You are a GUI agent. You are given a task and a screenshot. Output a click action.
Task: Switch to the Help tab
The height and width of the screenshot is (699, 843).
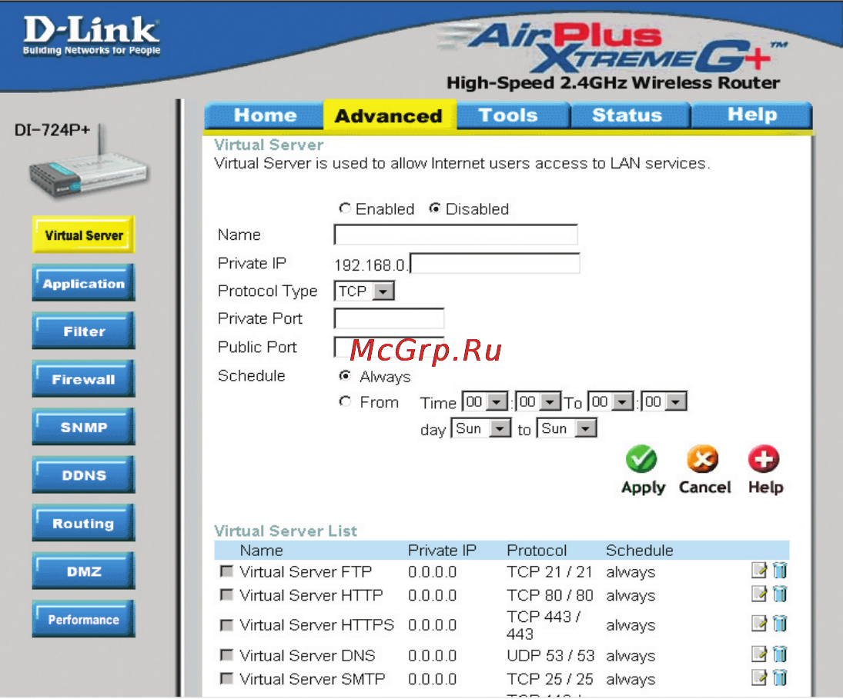tap(751, 115)
